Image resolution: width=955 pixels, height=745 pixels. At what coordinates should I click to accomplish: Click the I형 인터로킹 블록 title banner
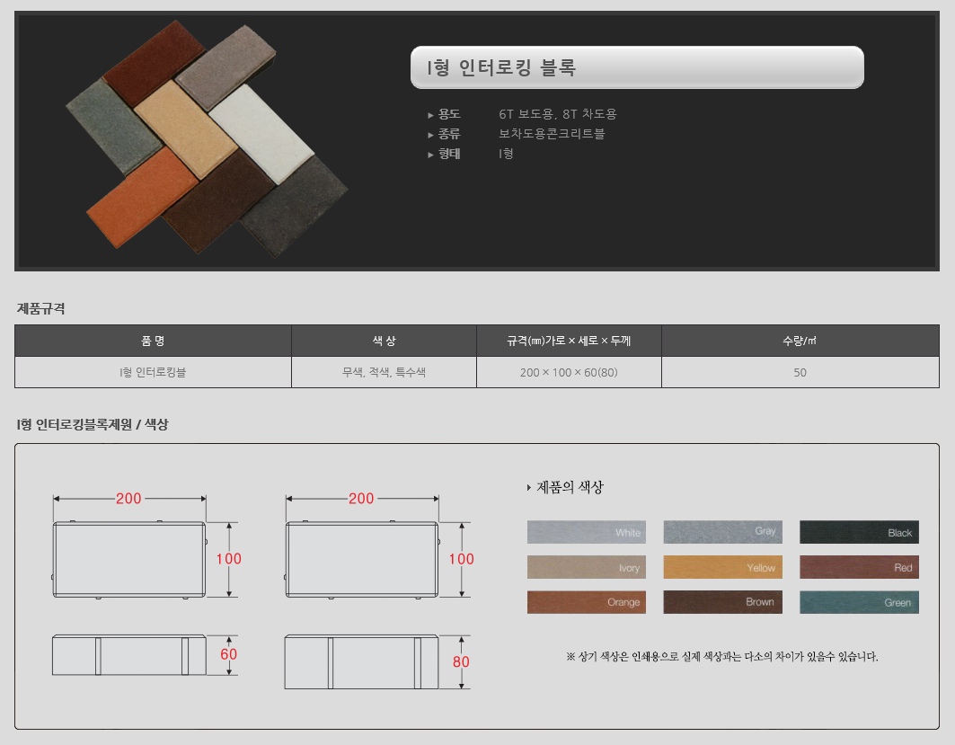tap(636, 67)
